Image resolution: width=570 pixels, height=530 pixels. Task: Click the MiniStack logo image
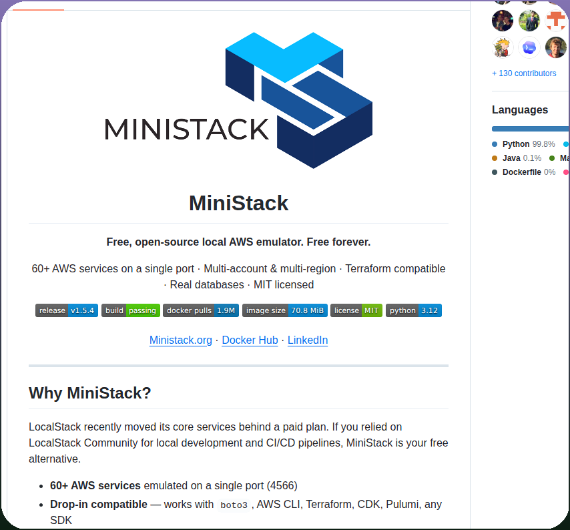click(x=238, y=100)
